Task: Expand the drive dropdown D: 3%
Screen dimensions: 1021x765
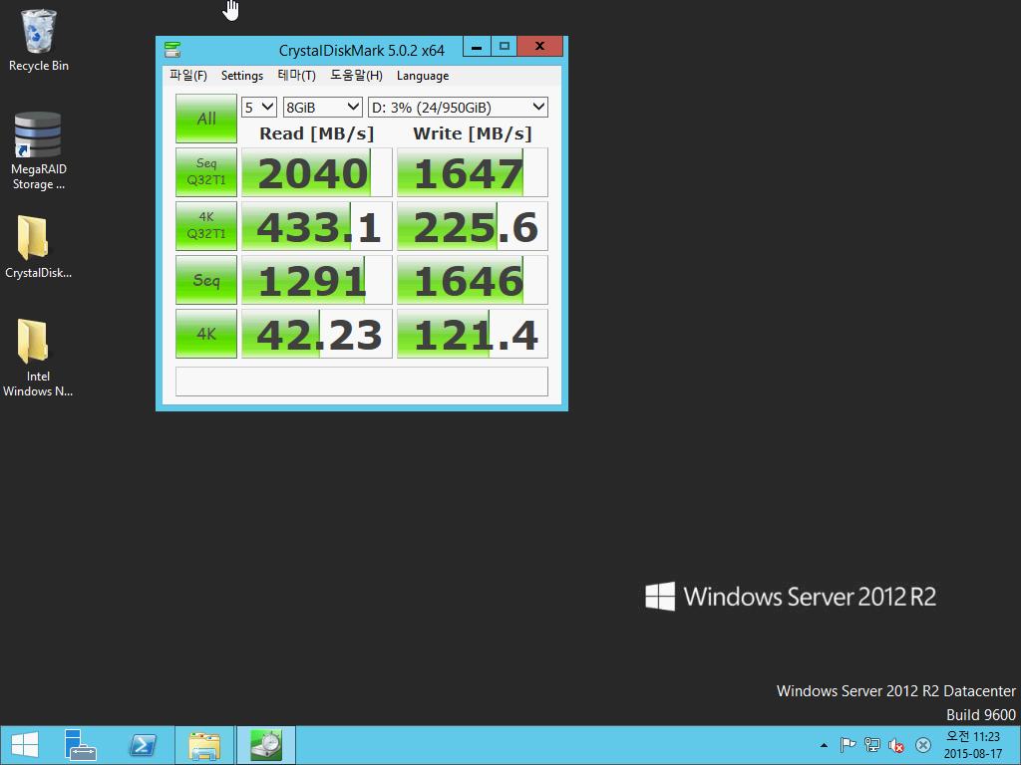Action: click(x=458, y=108)
